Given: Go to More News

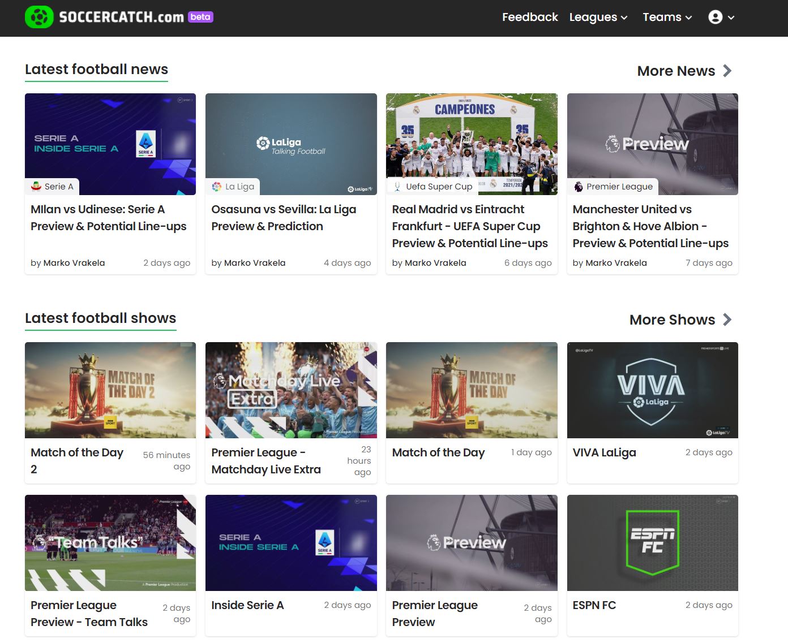Looking at the screenshot, I should pyautogui.click(x=684, y=71).
